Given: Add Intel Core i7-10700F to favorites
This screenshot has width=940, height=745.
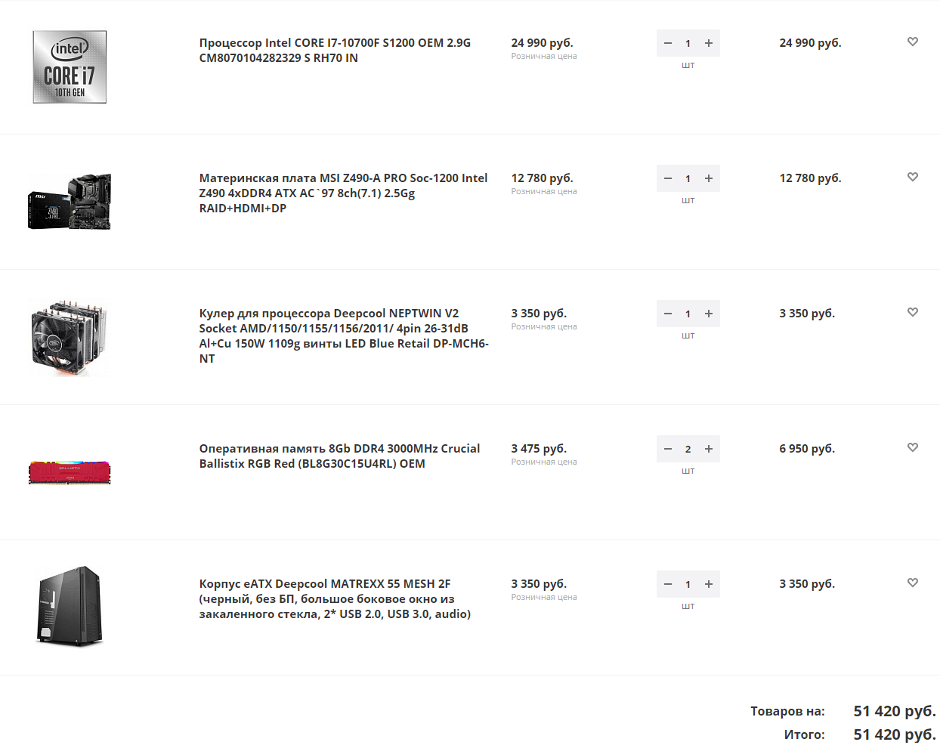Looking at the screenshot, I should (912, 42).
